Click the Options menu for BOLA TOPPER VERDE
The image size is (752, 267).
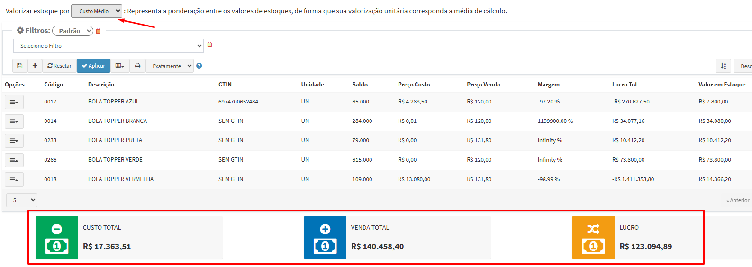14,160
